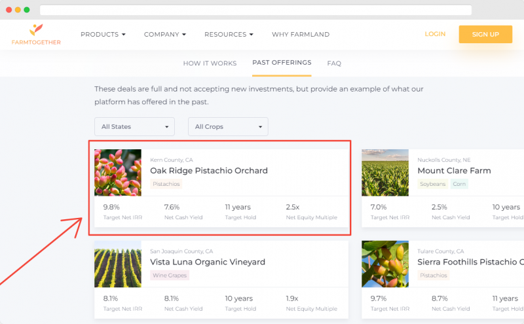Click Mount Clare 7.0% Target Net IRR
The image size is (524, 324).
[379, 207]
